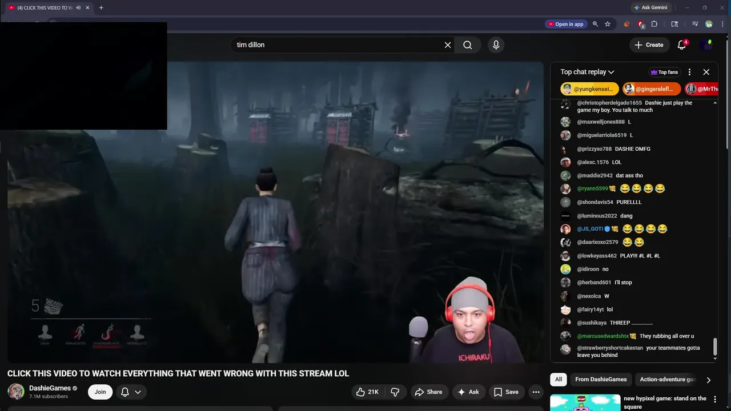This screenshot has width=731, height=411.
Task: Click chat username @sushikaya
Action: coord(592,323)
